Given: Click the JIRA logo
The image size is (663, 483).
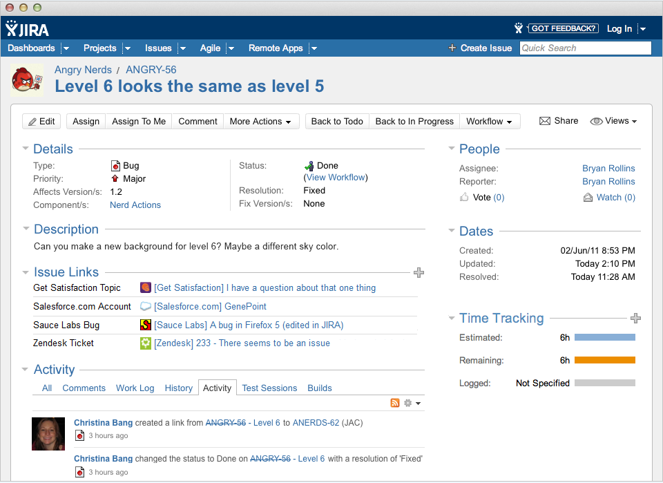Looking at the screenshot, I should pos(28,29).
